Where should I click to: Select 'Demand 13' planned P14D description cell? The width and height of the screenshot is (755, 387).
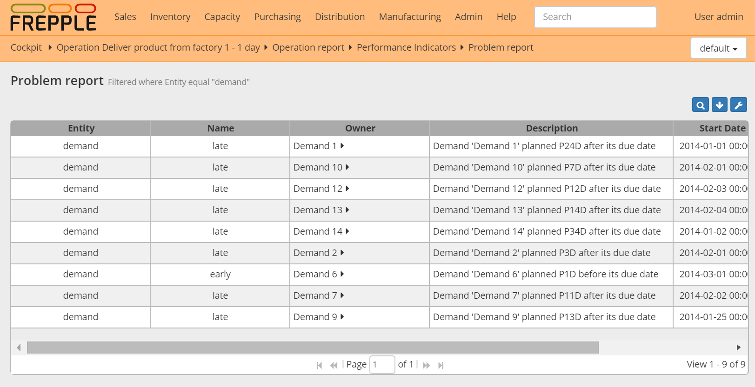(551, 210)
